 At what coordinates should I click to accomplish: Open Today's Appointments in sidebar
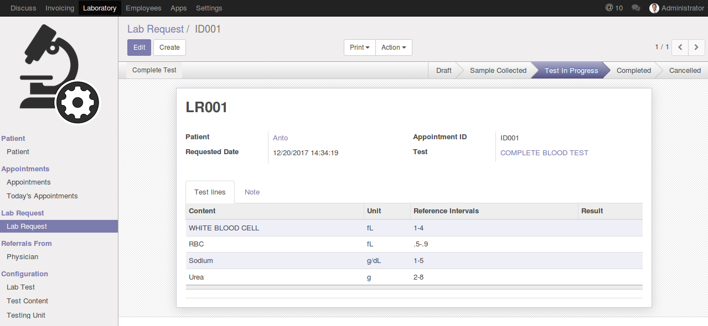tap(42, 196)
